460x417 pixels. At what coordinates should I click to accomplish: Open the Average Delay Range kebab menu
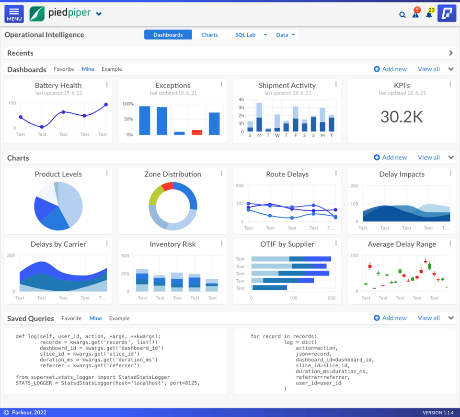point(450,243)
